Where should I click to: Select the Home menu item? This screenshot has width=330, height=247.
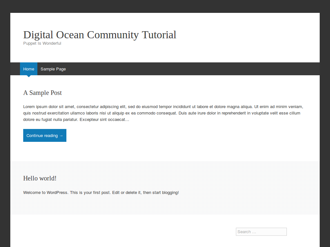(29, 69)
